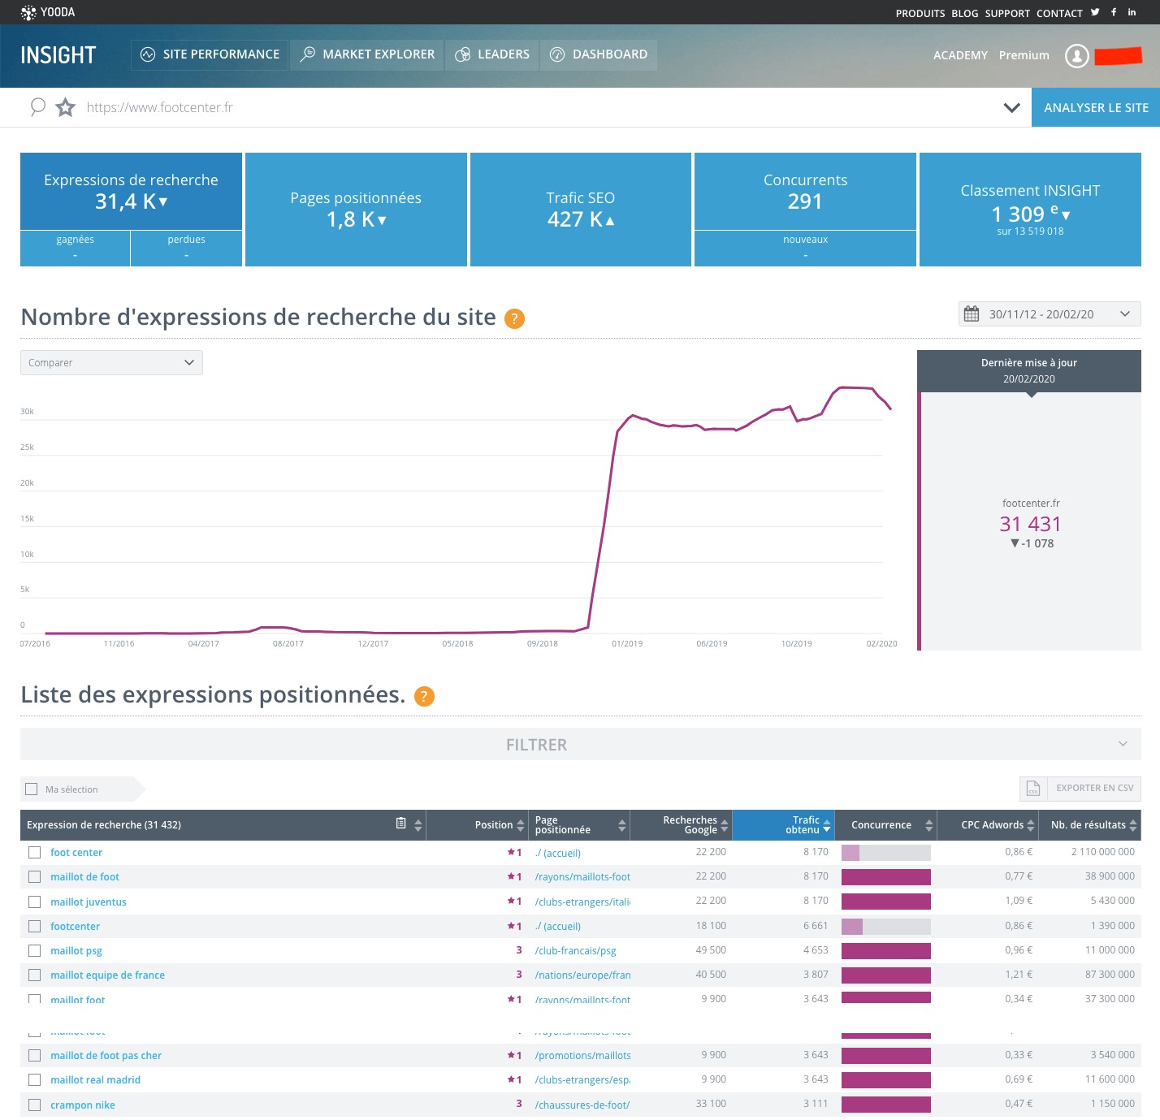
Task: Tick the Ma sélection checkbox
Action: [x=32, y=789]
